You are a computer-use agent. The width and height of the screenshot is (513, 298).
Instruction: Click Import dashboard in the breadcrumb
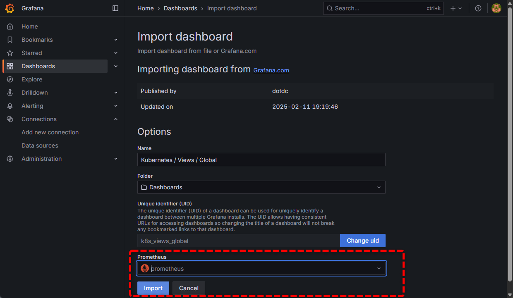pos(232,8)
